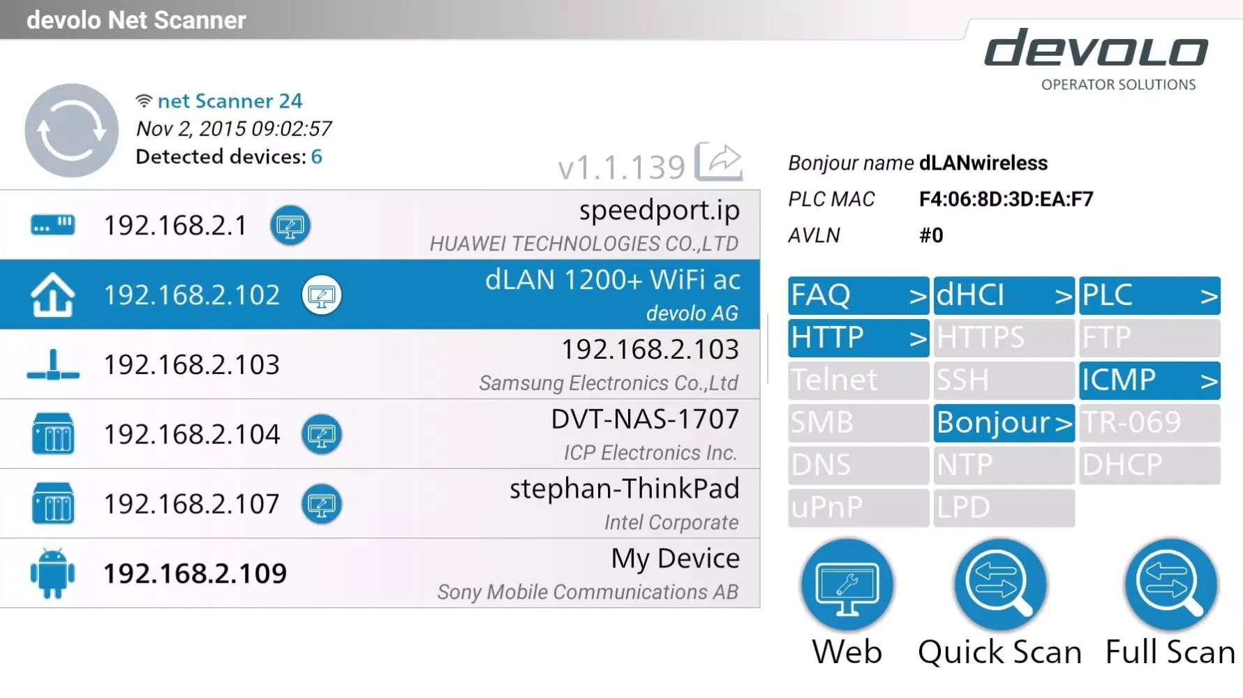Open the HTTP service button

[x=858, y=339]
